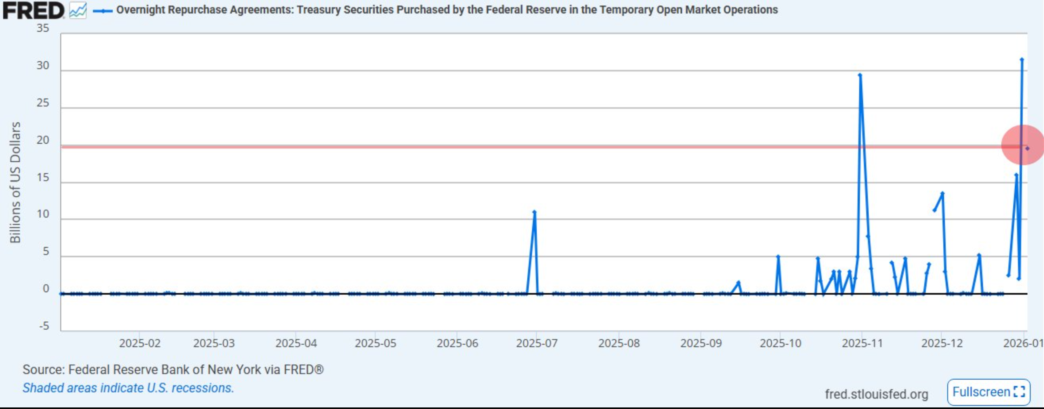Click the chart icon beside the FRED logo
Image resolution: width=1044 pixels, height=409 pixels.
77,11
